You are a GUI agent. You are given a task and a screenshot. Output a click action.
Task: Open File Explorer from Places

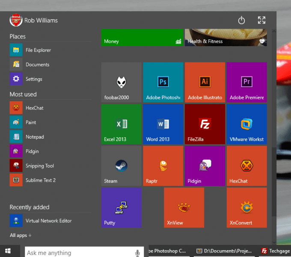pos(50,50)
